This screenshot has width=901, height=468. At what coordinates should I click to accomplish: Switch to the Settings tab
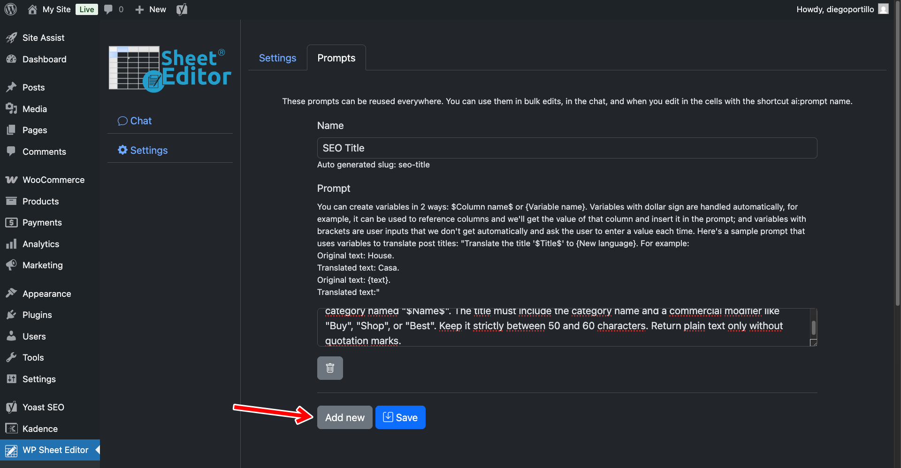tap(277, 58)
